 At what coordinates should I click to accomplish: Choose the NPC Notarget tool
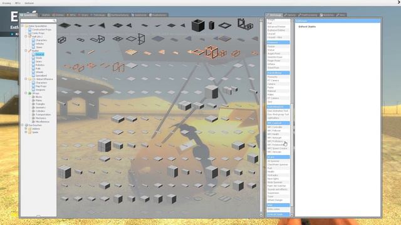(x=278, y=137)
